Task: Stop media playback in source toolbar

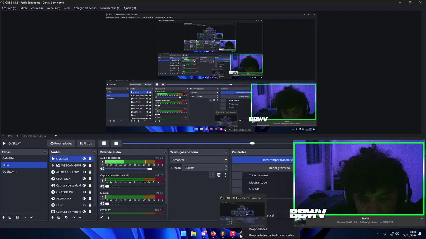Action: (x=116, y=143)
